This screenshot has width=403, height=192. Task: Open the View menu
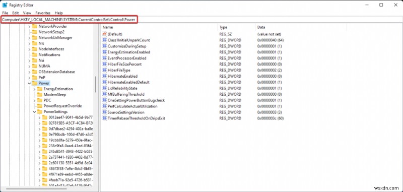[x=27, y=13]
